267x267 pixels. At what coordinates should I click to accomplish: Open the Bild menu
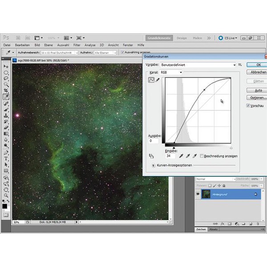point(37,45)
